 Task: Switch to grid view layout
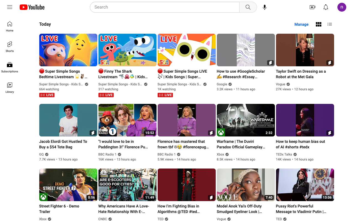(x=319, y=24)
